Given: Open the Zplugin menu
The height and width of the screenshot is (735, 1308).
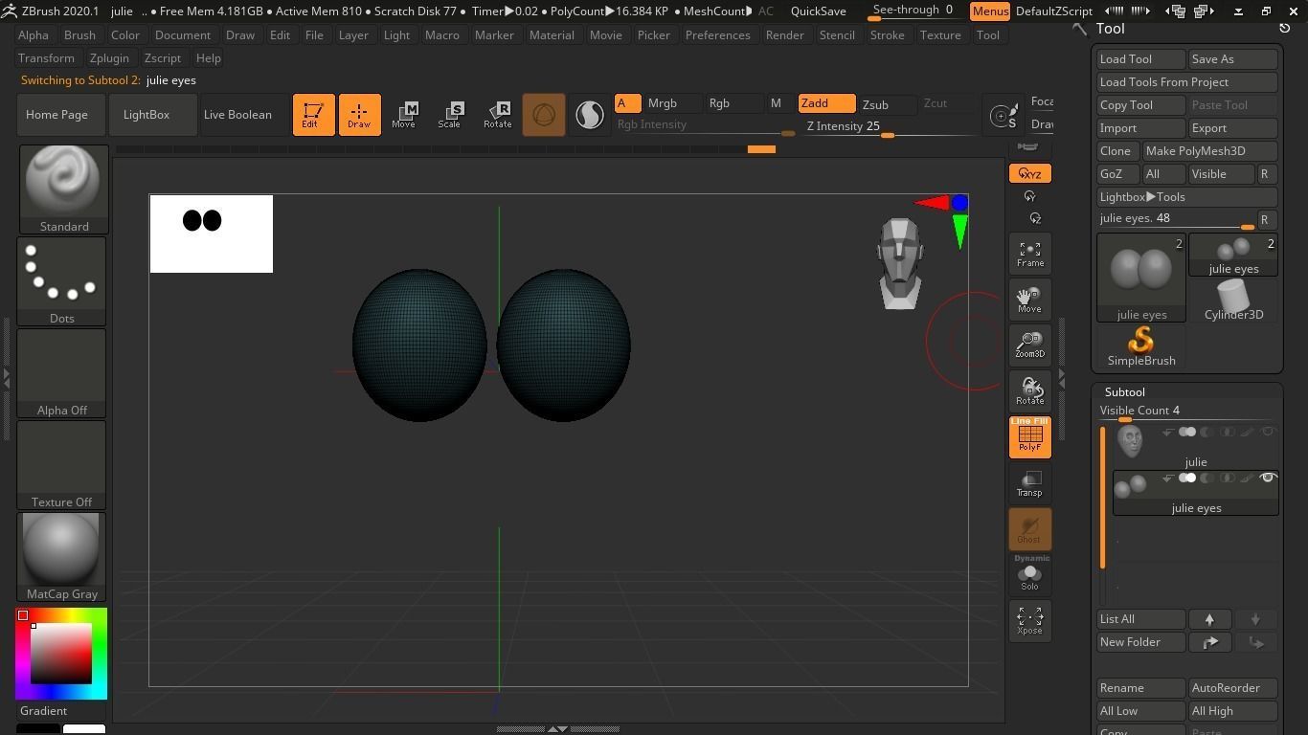Looking at the screenshot, I should [109, 58].
